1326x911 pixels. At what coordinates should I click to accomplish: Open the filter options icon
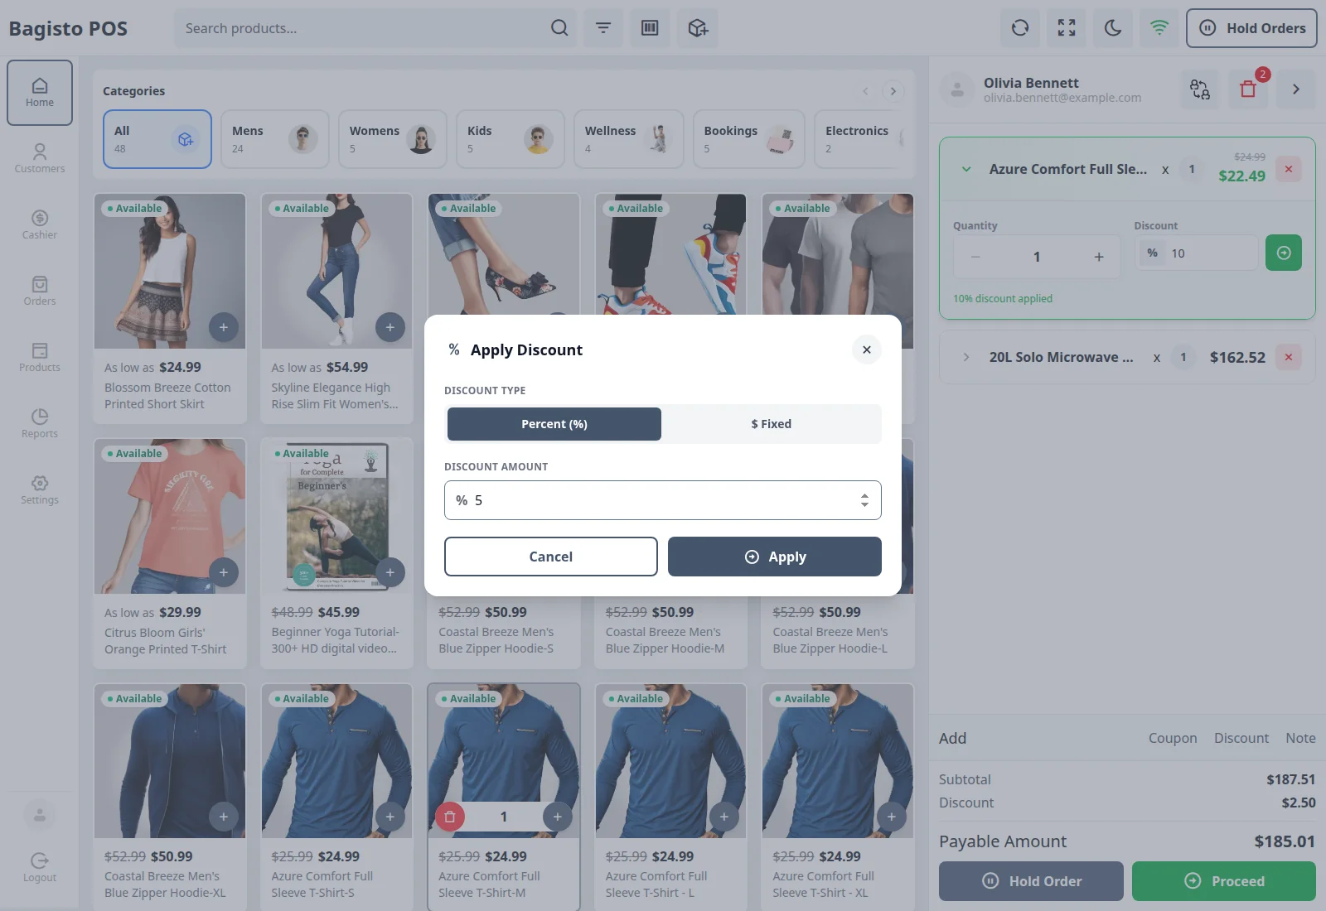(603, 28)
